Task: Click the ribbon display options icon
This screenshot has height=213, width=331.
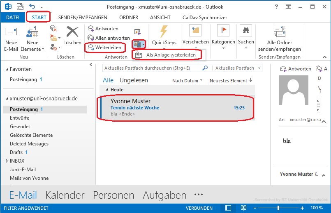Action: click(288, 7)
